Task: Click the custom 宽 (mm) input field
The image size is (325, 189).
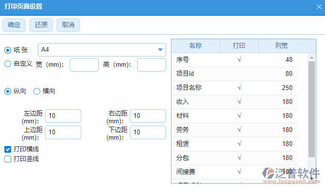Action: 84,65
